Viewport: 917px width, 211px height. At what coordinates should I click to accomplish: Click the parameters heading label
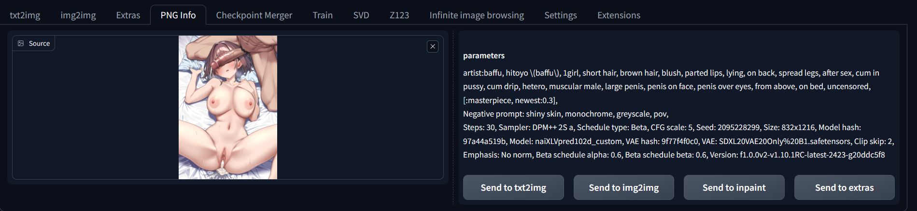coord(484,55)
